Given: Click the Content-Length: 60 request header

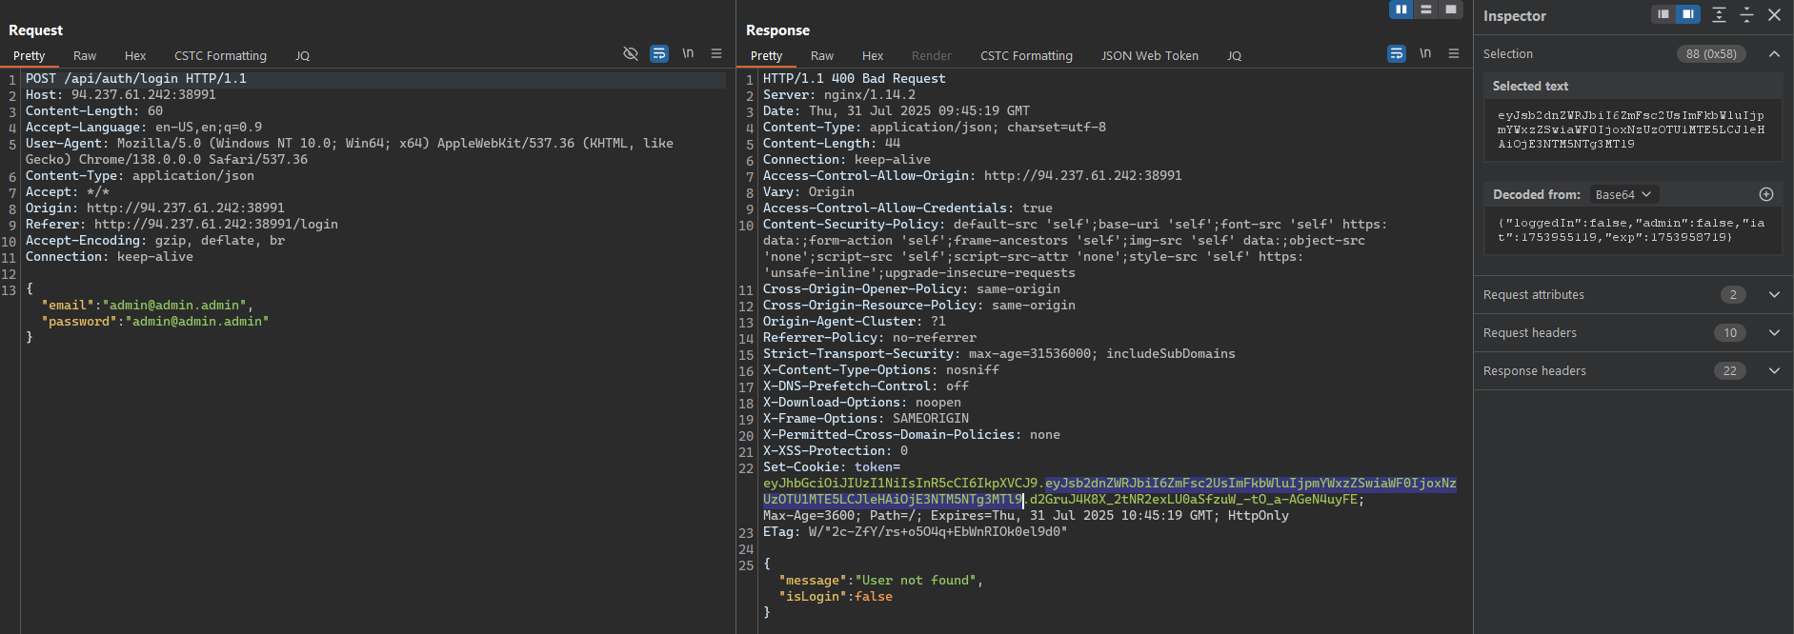Looking at the screenshot, I should (94, 111).
